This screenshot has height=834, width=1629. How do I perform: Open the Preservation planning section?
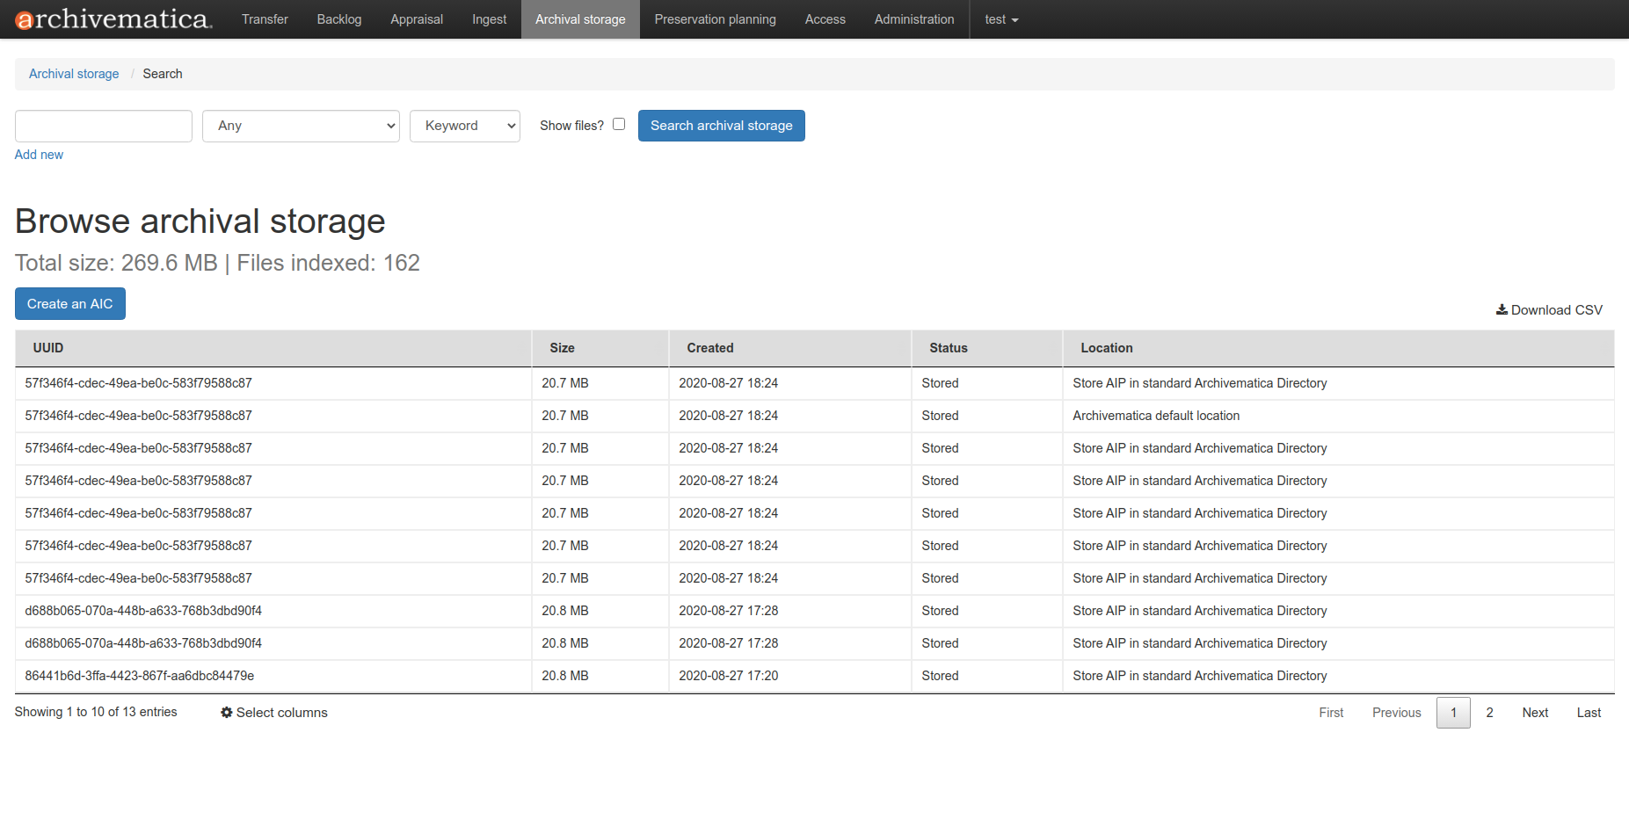pyautogui.click(x=715, y=19)
